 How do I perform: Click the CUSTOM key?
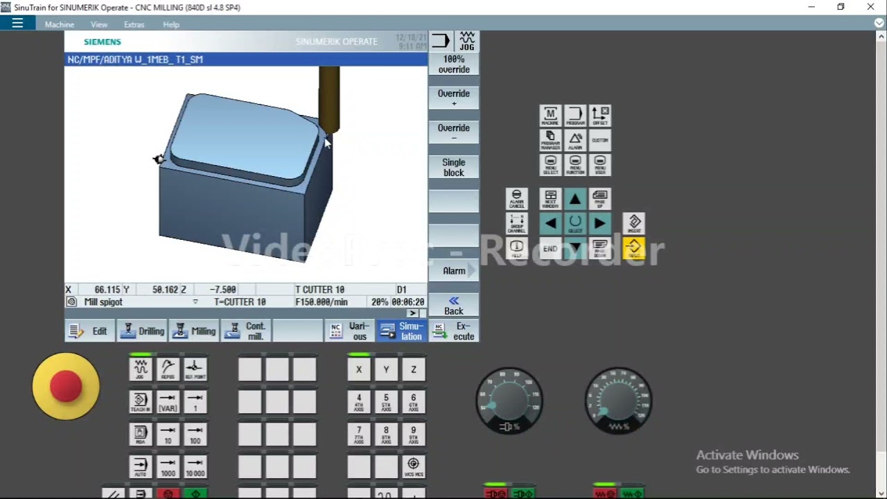[x=600, y=140]
